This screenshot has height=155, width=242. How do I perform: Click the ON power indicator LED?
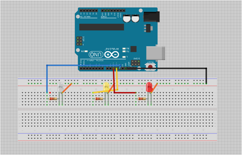tap(86, 51)
